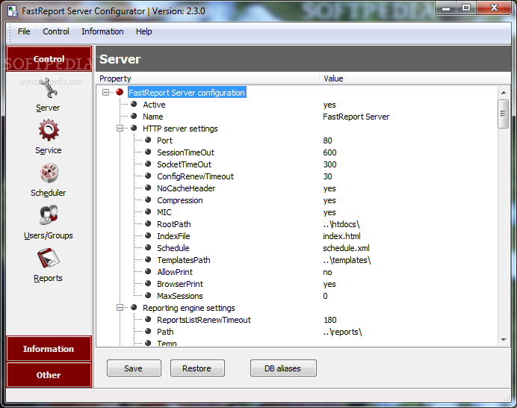
Task: Select the NoCacheHeader property row
Action: pyautogui.click(x=186, y=188)
